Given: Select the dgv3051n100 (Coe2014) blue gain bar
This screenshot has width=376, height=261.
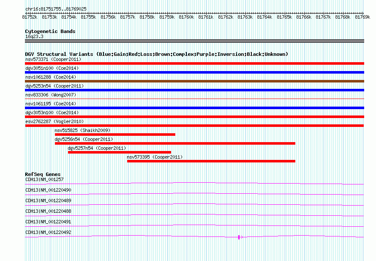Looking at the screenshot, I should pos(194,72).
